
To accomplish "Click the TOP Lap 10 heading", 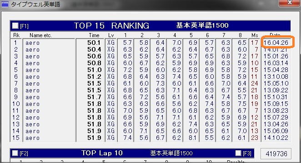I will [x=102, y=153].
